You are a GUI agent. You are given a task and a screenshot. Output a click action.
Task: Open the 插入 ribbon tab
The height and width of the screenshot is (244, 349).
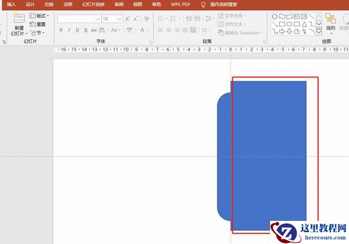(11, 4)
